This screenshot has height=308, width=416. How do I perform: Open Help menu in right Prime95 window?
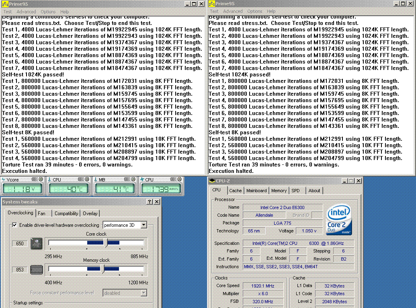271,11
